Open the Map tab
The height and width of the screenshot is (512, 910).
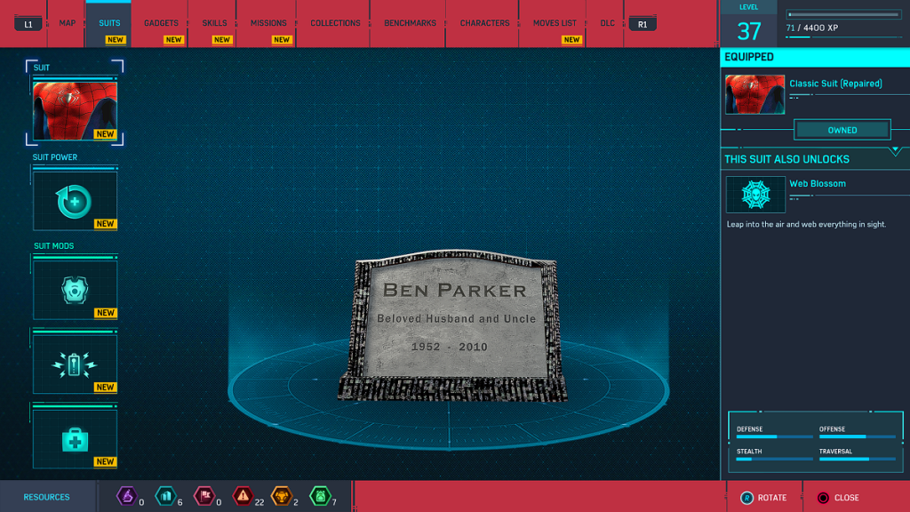[68, 23]
